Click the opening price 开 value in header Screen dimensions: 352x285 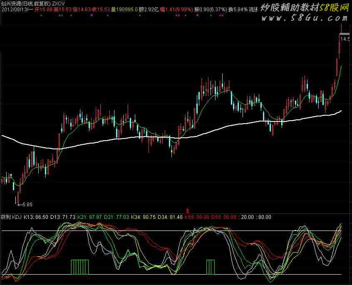43,9
